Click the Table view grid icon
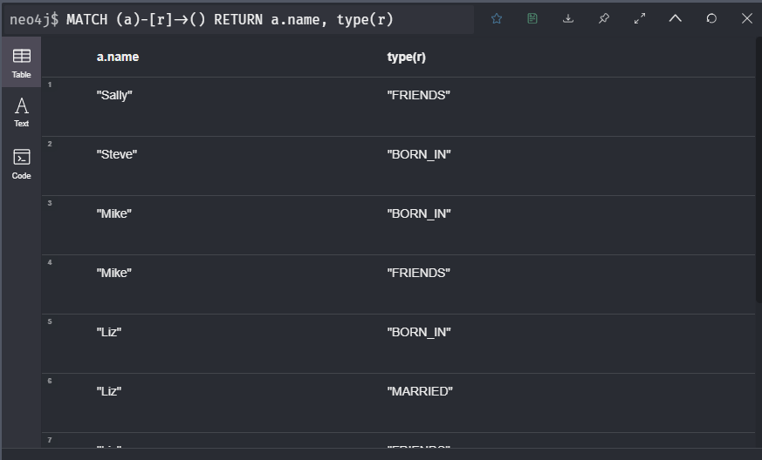 click(x=22, y=57)
